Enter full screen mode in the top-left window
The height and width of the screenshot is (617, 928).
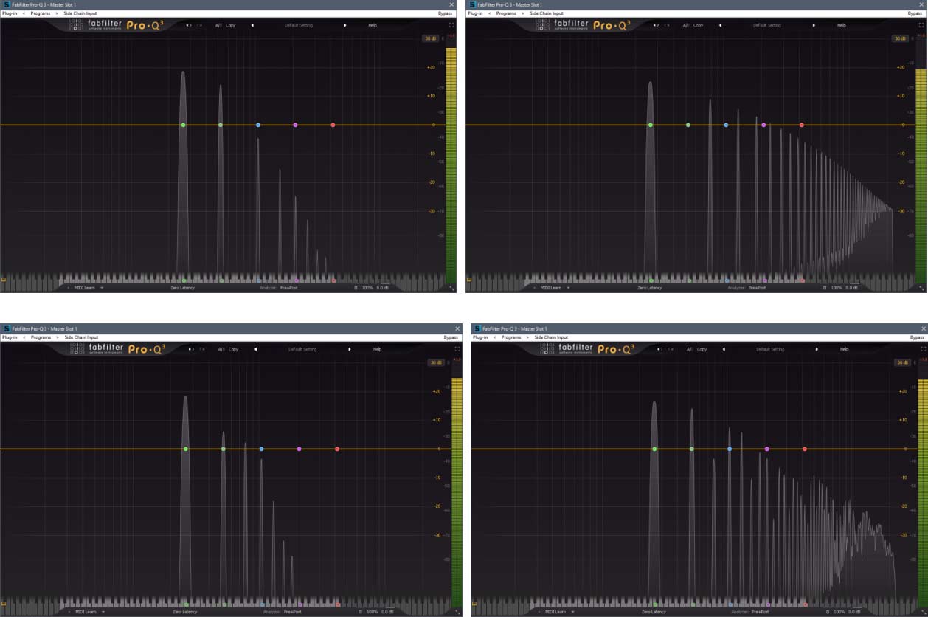453,25
